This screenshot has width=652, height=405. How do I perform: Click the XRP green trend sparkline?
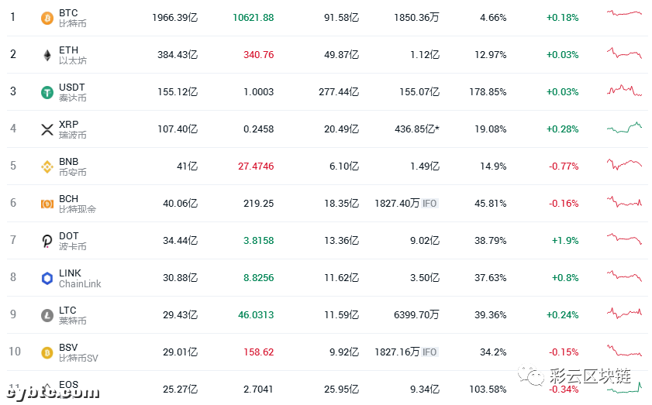tap(624, 127)
